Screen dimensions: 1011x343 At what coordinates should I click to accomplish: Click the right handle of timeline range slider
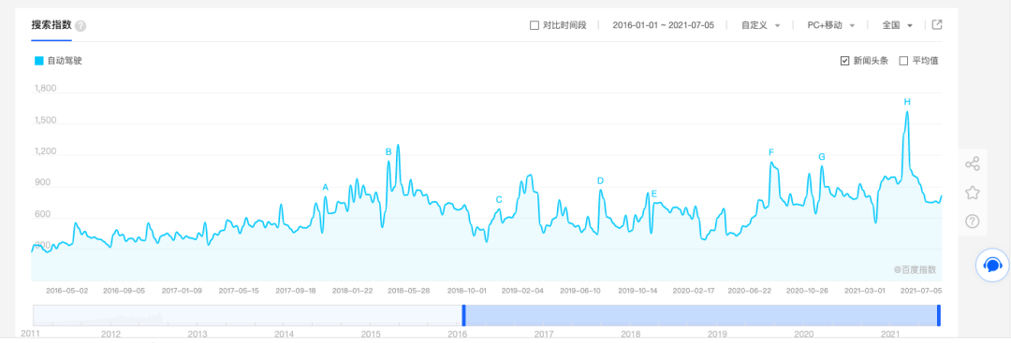[x=939, y=315]
